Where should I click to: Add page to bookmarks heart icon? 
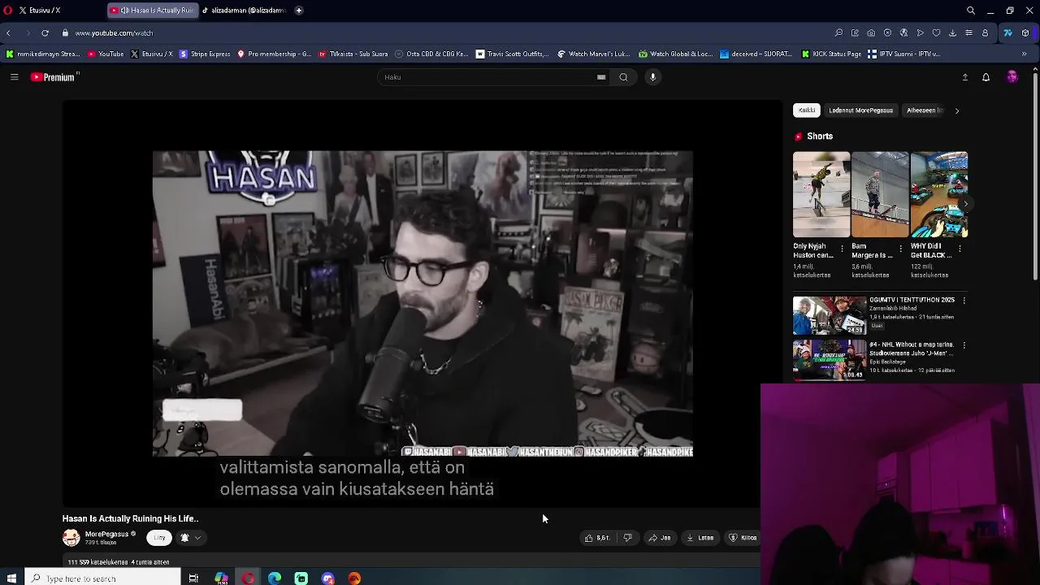(x=936, y=33)
